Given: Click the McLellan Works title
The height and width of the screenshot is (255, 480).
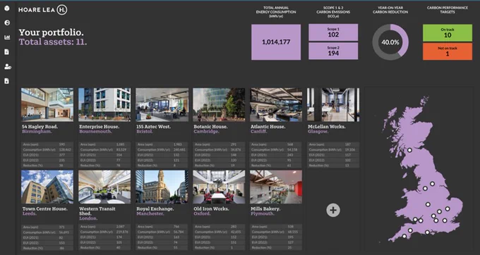Looking at the screenshot, I should pos(328,126).
